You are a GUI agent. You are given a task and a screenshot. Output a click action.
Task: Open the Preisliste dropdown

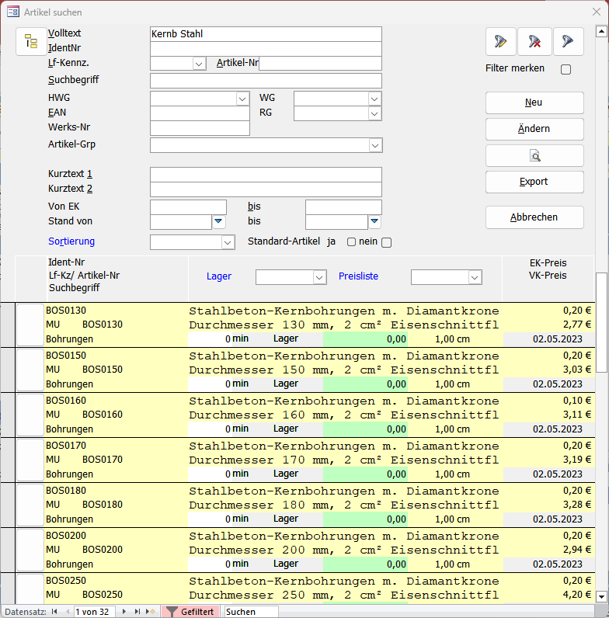coord(475,277)
